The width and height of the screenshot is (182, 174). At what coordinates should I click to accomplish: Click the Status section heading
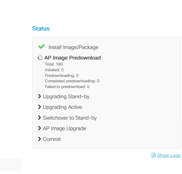pyautogui.click(x=41, y=28)
